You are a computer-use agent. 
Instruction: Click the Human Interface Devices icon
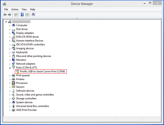[x=13, y=41]
